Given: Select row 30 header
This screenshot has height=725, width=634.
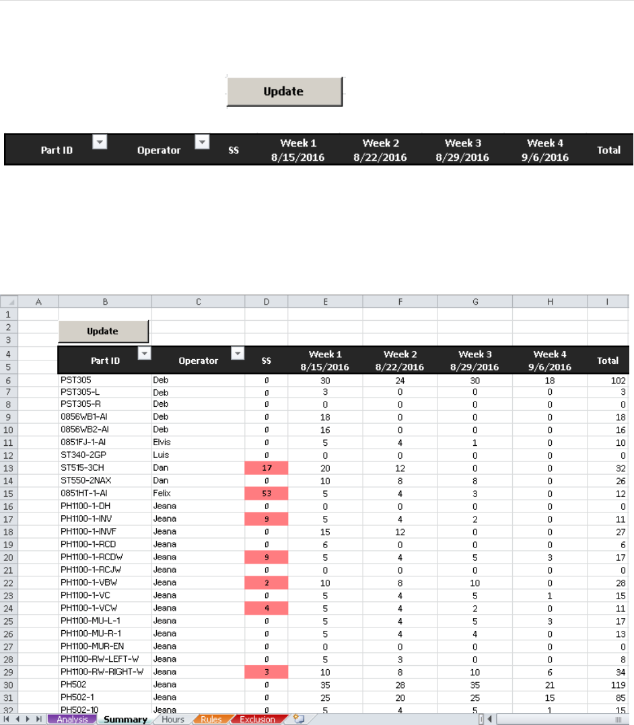Looking at the screenshot, I should (x=9, y=685).
